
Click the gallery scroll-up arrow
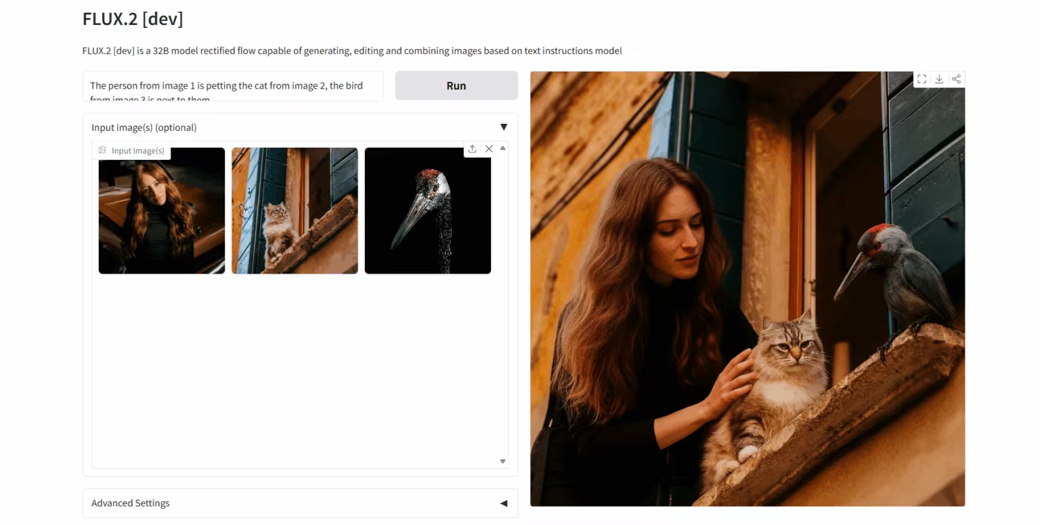pyautogui.click(x=502, y=148)
